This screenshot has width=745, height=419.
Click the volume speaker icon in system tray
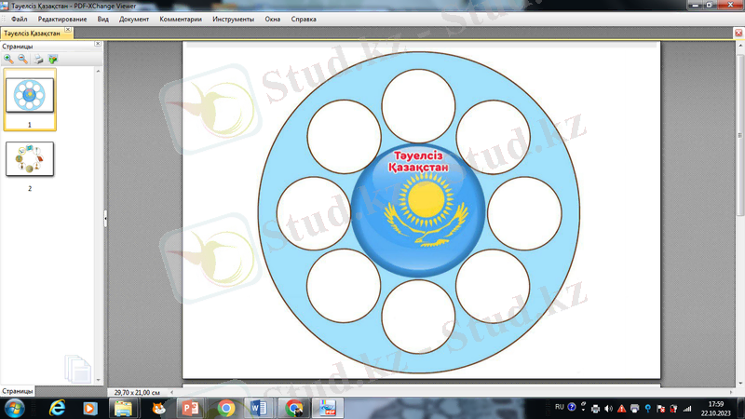608,408
